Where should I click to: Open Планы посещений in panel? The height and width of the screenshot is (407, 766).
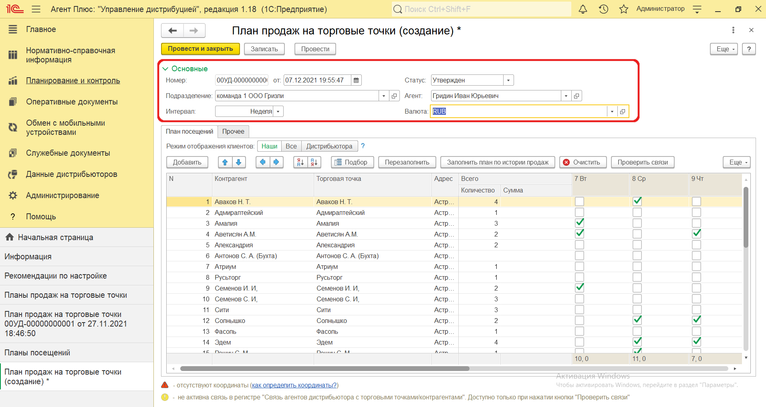pyautogui.click(x=77, y=353)
